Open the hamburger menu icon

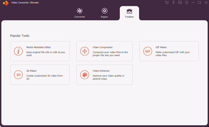[187, 2]
